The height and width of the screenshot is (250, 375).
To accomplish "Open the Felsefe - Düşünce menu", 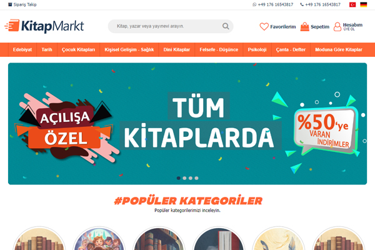I will coord(219,50).
